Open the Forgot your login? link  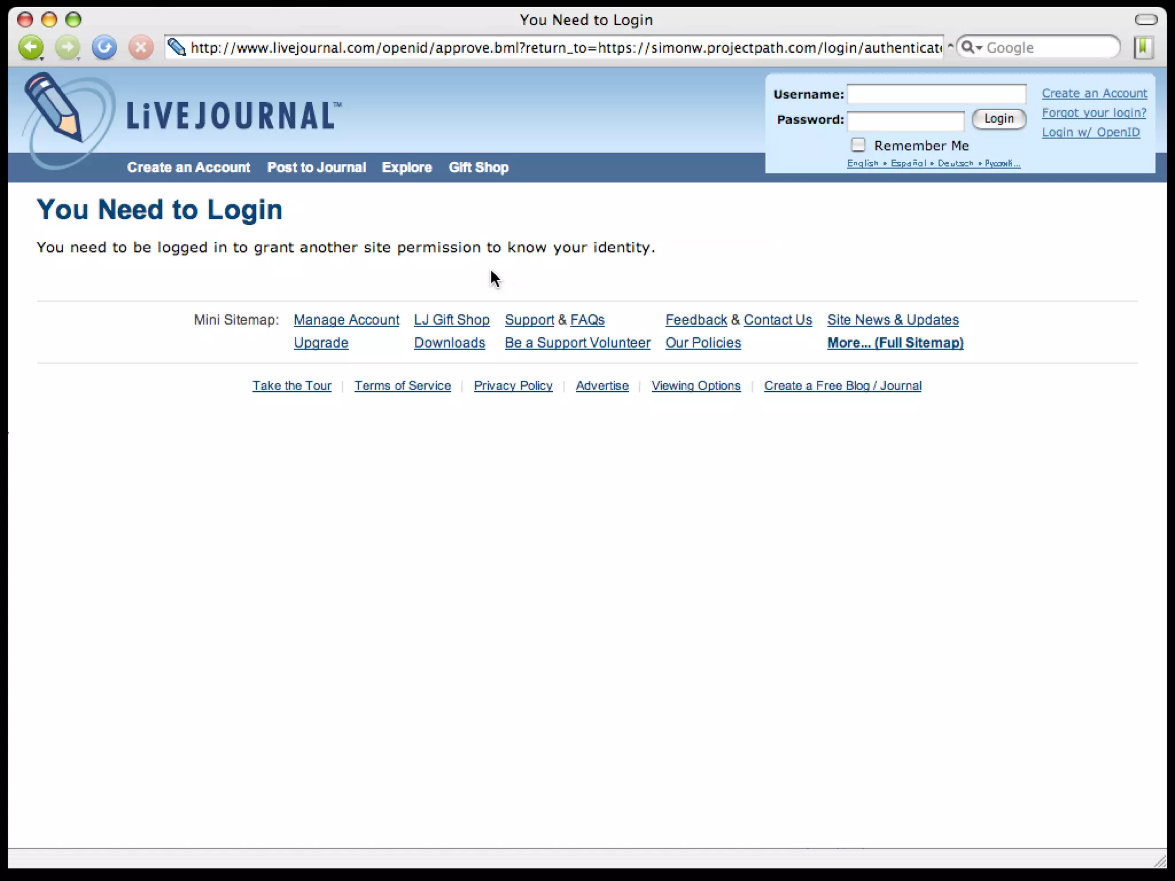pos(1094,113)
